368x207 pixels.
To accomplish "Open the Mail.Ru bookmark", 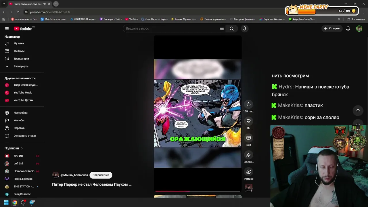I will (53, 19).
